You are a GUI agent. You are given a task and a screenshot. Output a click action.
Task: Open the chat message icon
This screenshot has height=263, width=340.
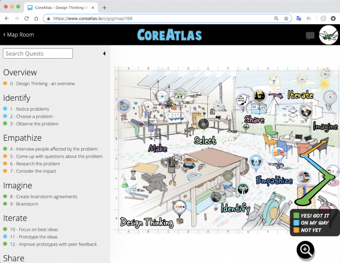click(310, 36)
